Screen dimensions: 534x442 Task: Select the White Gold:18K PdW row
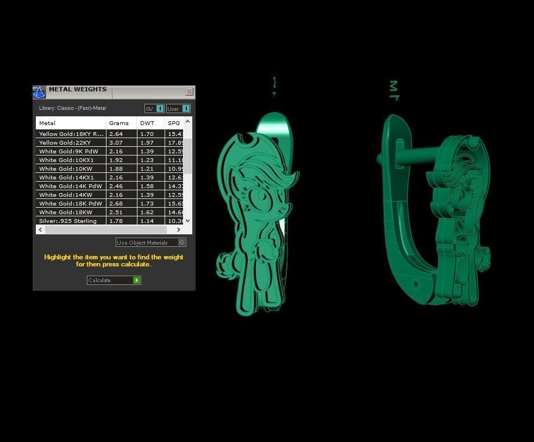(110, 203)
